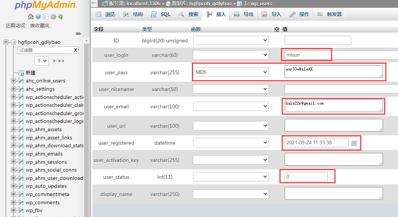Click the 过滤器 filter input

(48, 50)
